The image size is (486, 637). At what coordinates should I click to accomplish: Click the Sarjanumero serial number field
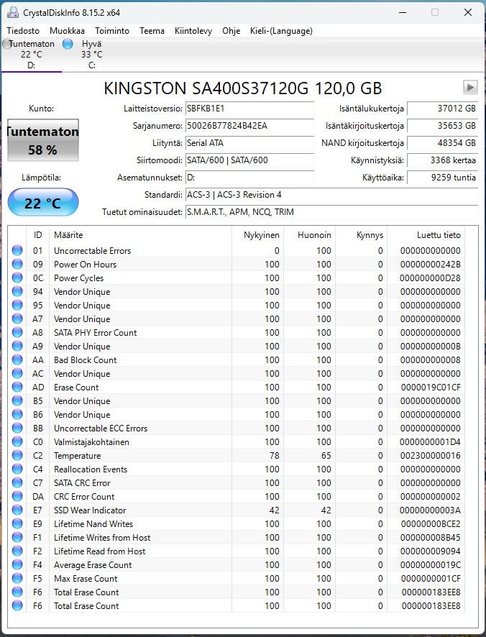[249, 126]
